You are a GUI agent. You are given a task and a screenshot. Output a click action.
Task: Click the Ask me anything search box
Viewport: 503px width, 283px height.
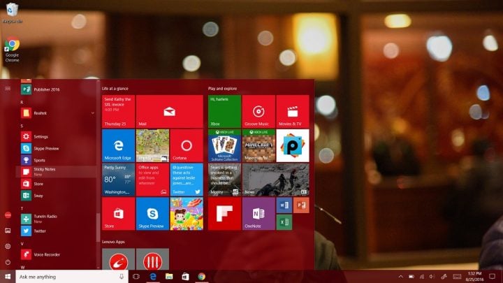(x=72, y=277)
